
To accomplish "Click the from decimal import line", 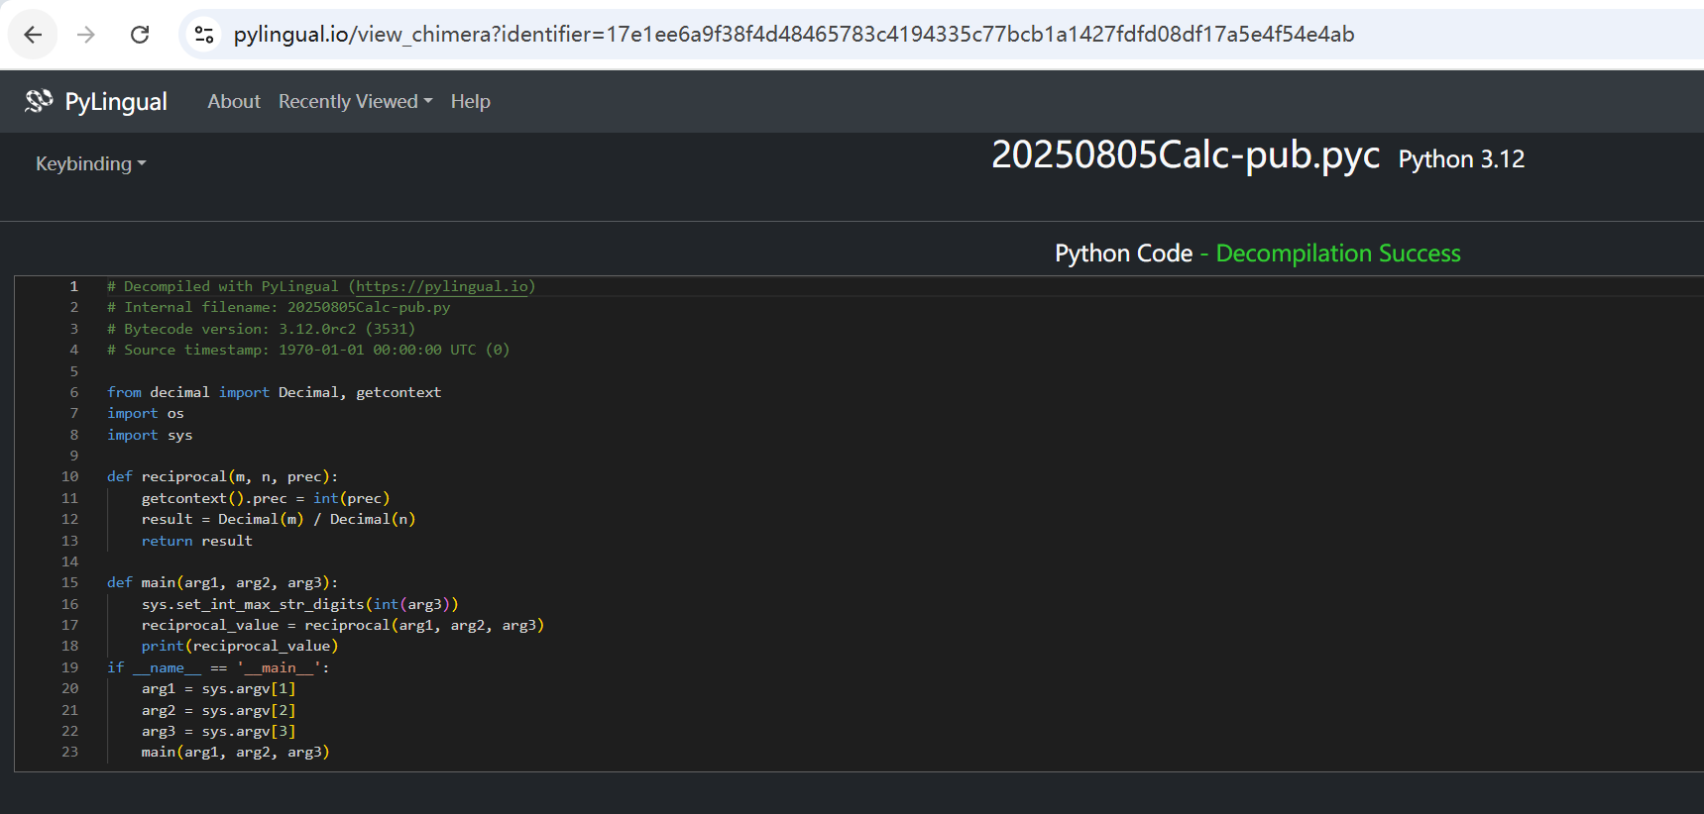I will [274, 392].
